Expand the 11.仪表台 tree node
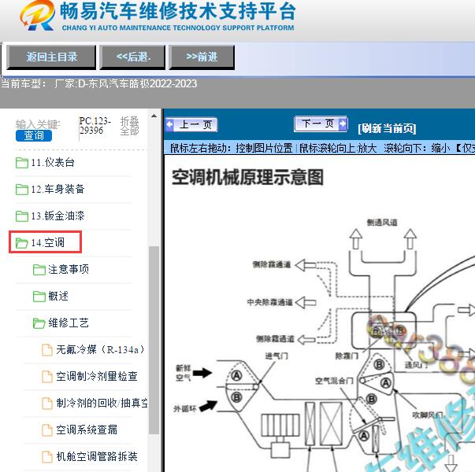Viewport: 475px width, 472px height. pyautogui.click(x=53, y=163)
